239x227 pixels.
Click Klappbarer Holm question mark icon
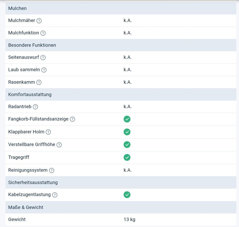(48, 132)
